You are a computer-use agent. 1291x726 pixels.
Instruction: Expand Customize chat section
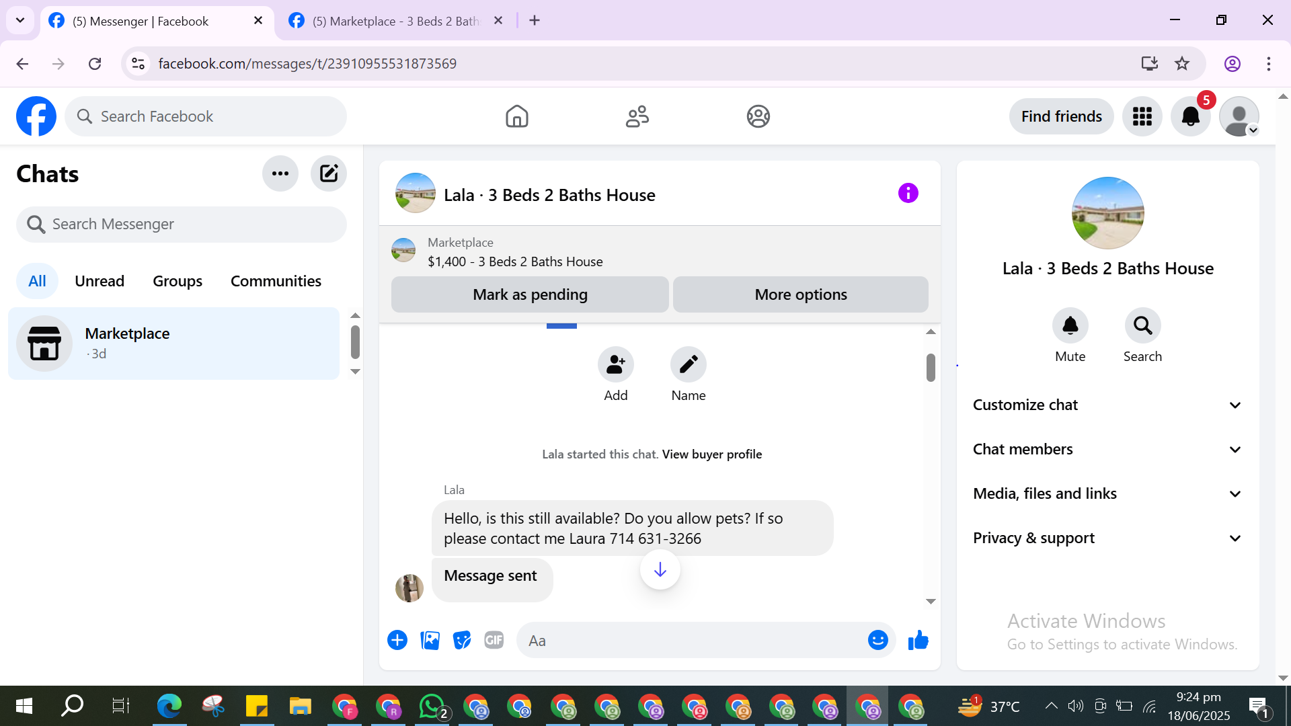1108,405
